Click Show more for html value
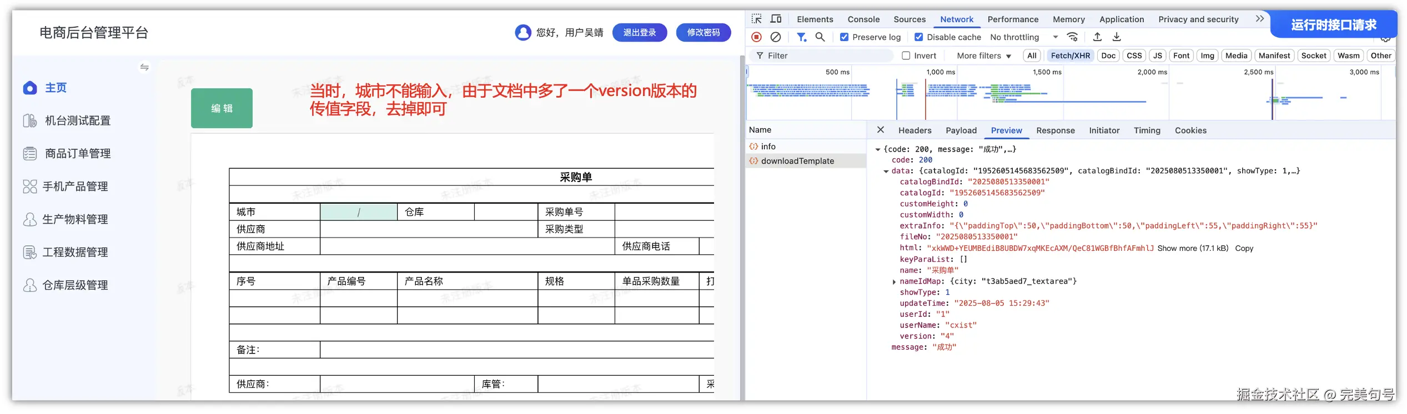Screen dimensions: 1407x414 1193,248
